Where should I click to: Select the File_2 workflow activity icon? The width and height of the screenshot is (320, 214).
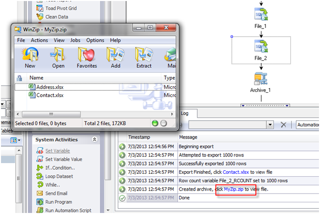tap(261, 46)
